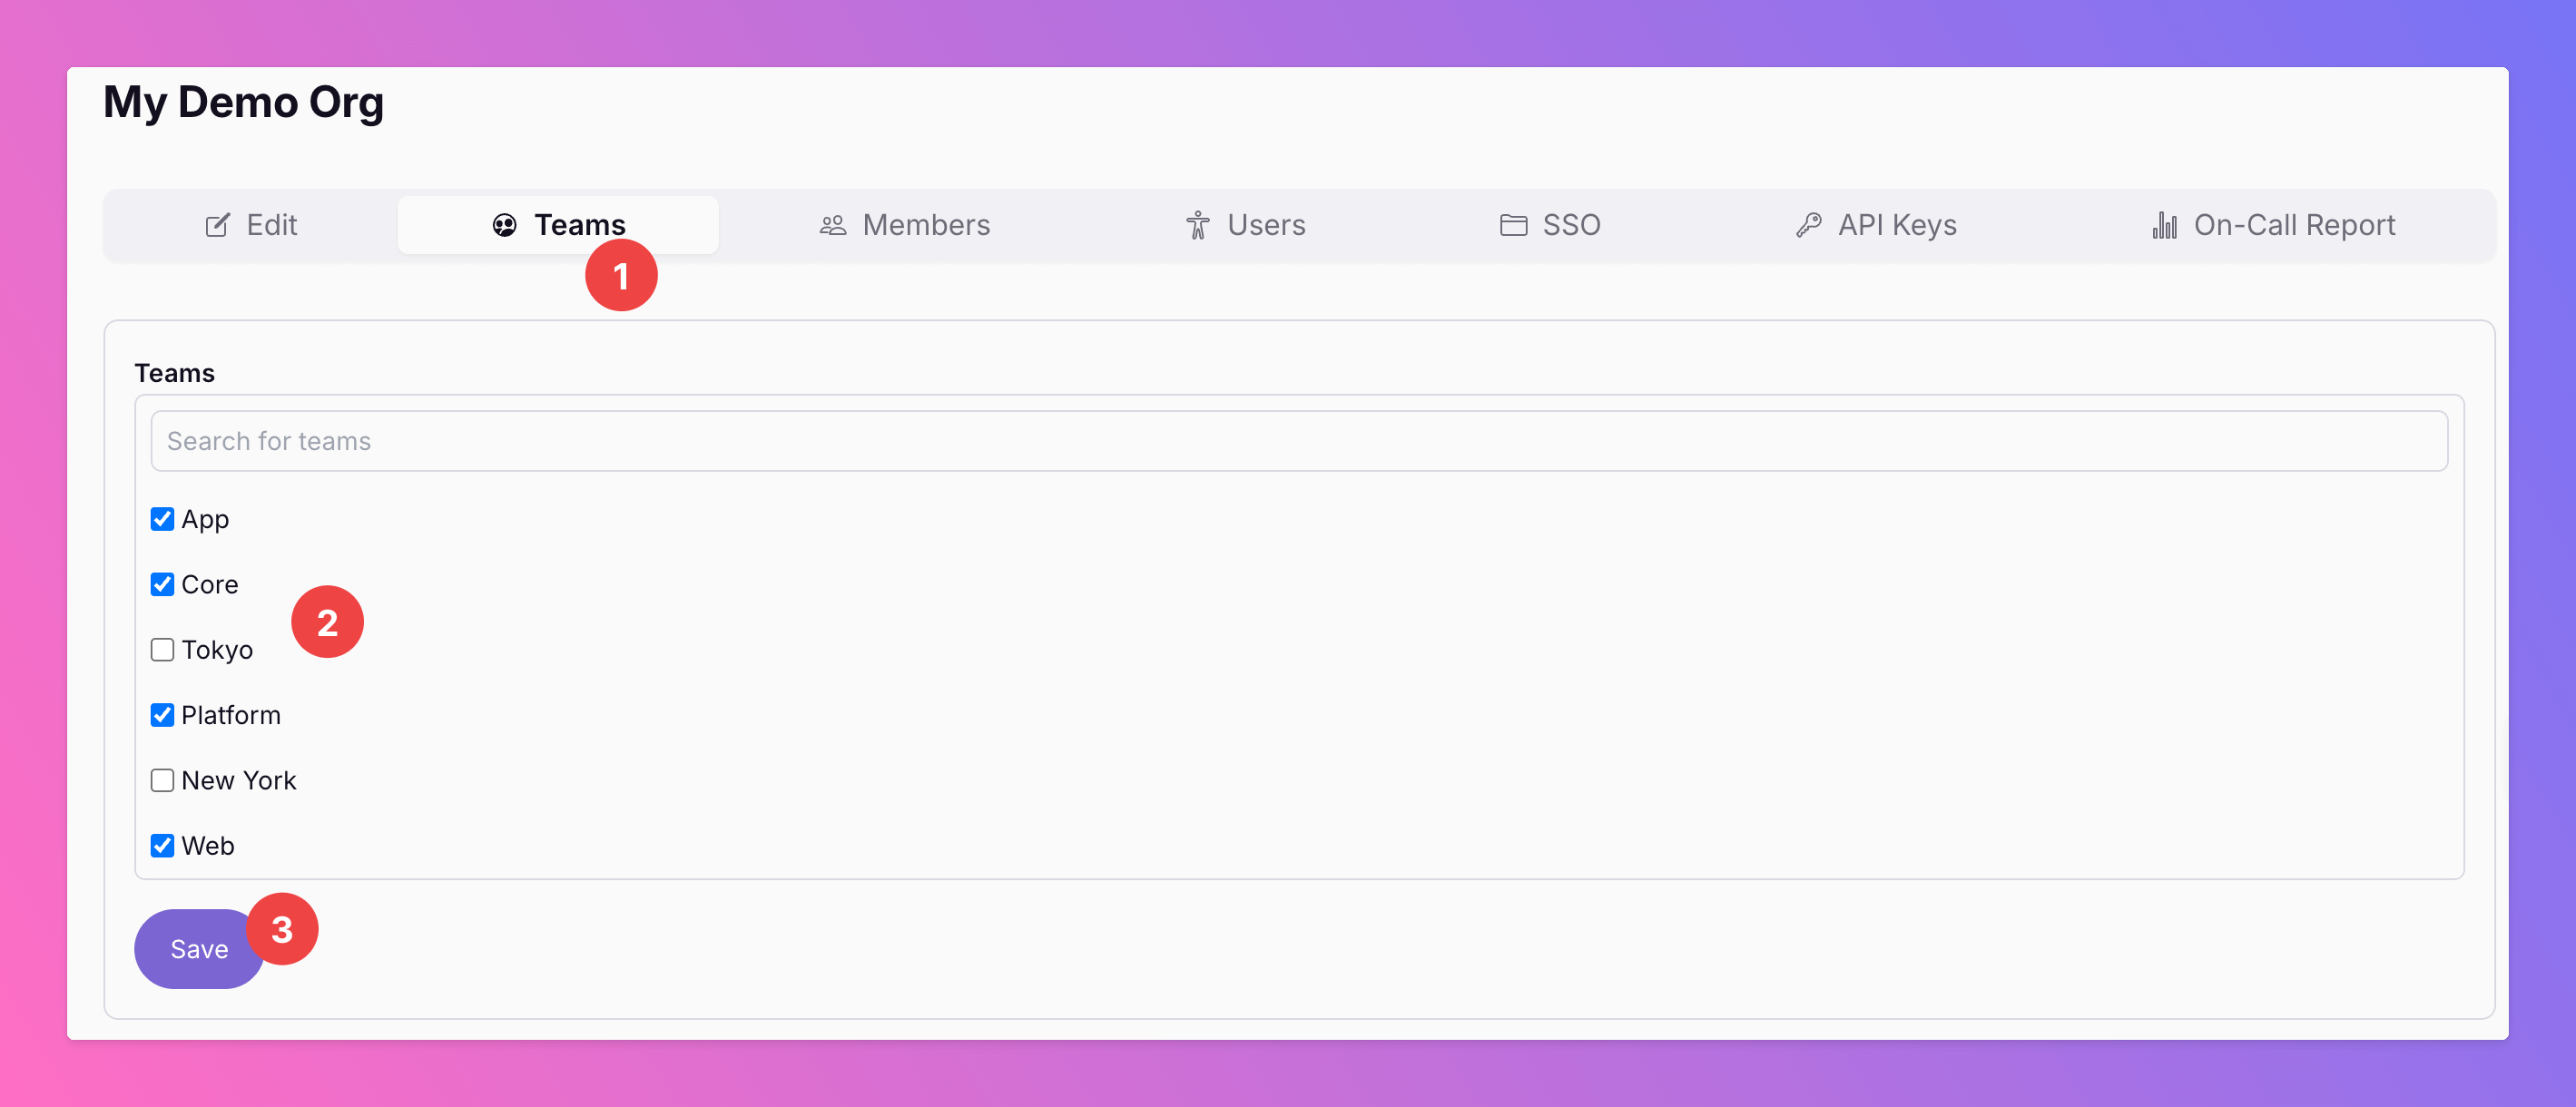This screenshot has height=1107, width=2576.
Task: Click the SSO folder icon
Action: (x=1513, y=225)
